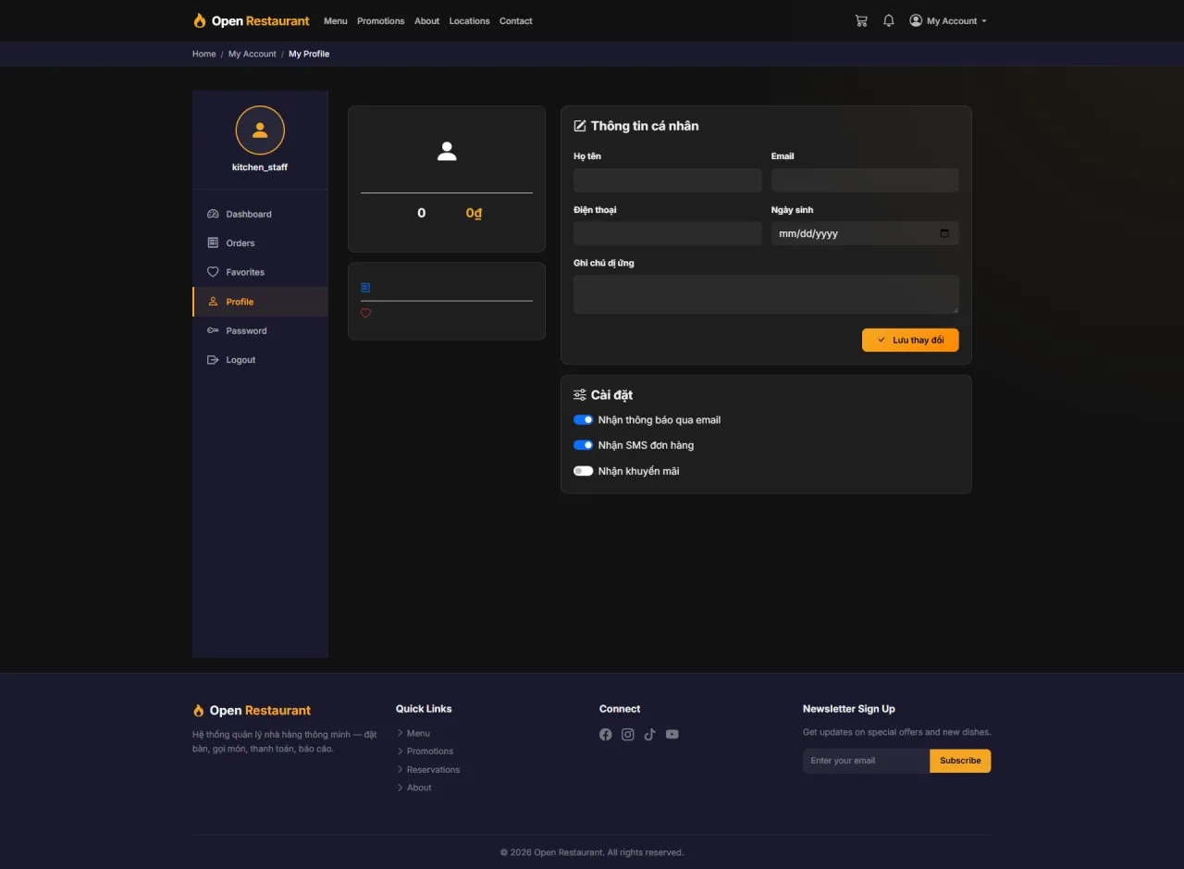Open Password in the sidebar
Image resolution: width=1184 pixels, height=869 pixels.
click(x=260, y=330)
